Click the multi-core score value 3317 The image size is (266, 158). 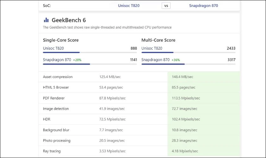[231, 60]
